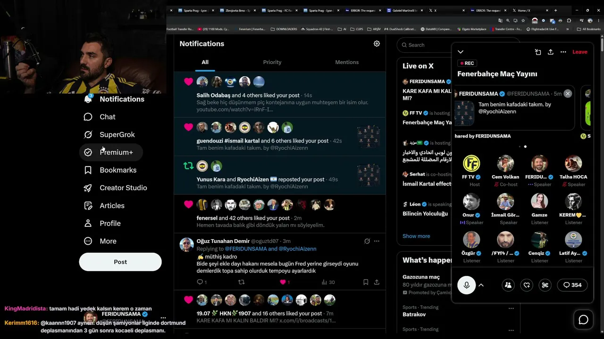This screenshot has height=339, width=604.
Task: Open the Salih Odabaş liked-your-post notification
Action: click(x=280, y=95)
